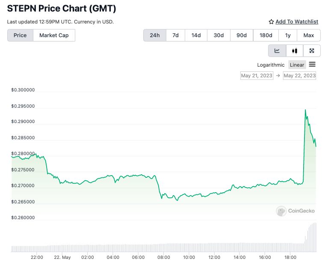Click the $0.260000 axis label
The image size is (328, 267).
point(23,218)
